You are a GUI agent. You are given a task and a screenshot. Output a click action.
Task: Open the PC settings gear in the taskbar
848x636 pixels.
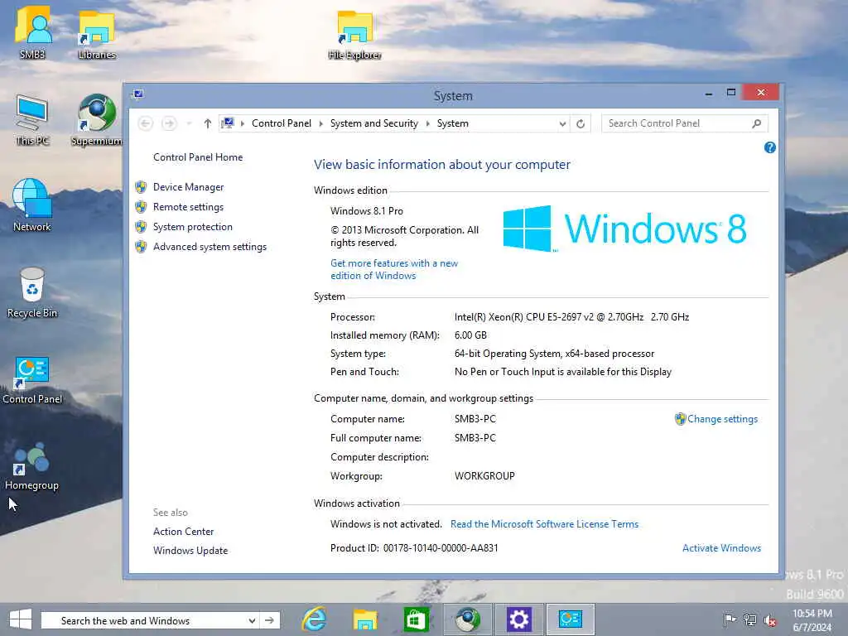(x=518, y=619)
